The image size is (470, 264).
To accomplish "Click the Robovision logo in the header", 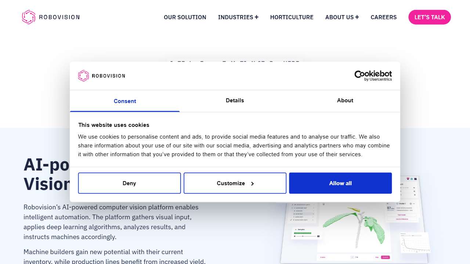I will point(51,17).
